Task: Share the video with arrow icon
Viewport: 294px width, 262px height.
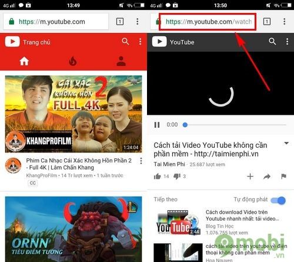Action: pos(267,177)
